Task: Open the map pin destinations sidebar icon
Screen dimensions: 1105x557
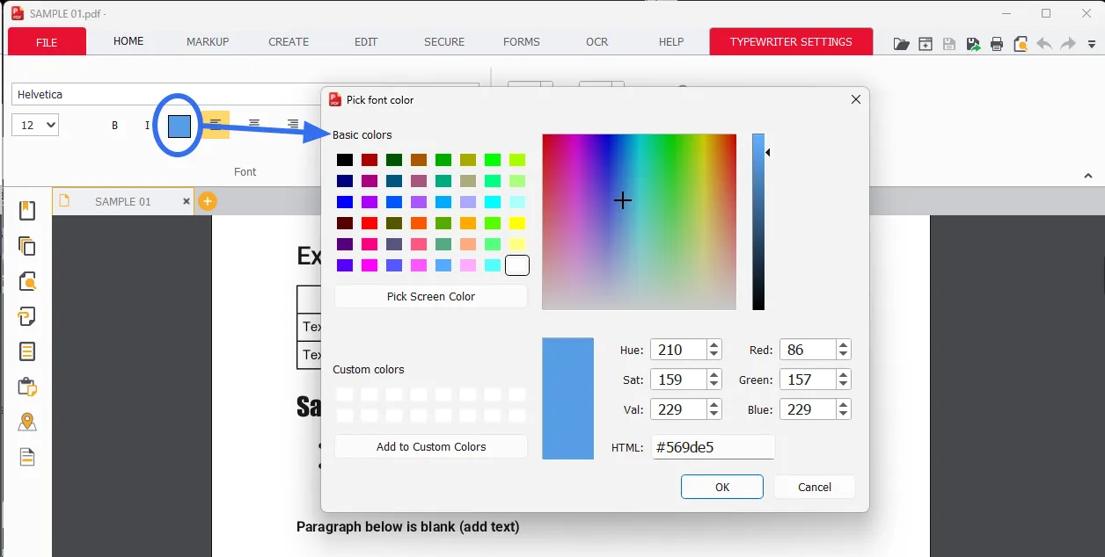Action: pos(27,422)
